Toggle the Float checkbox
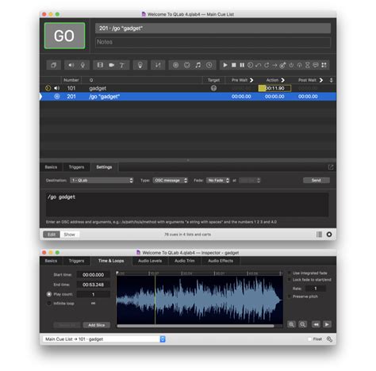The image size is (376, 371). pyautogui.click(x=309, y=339)
